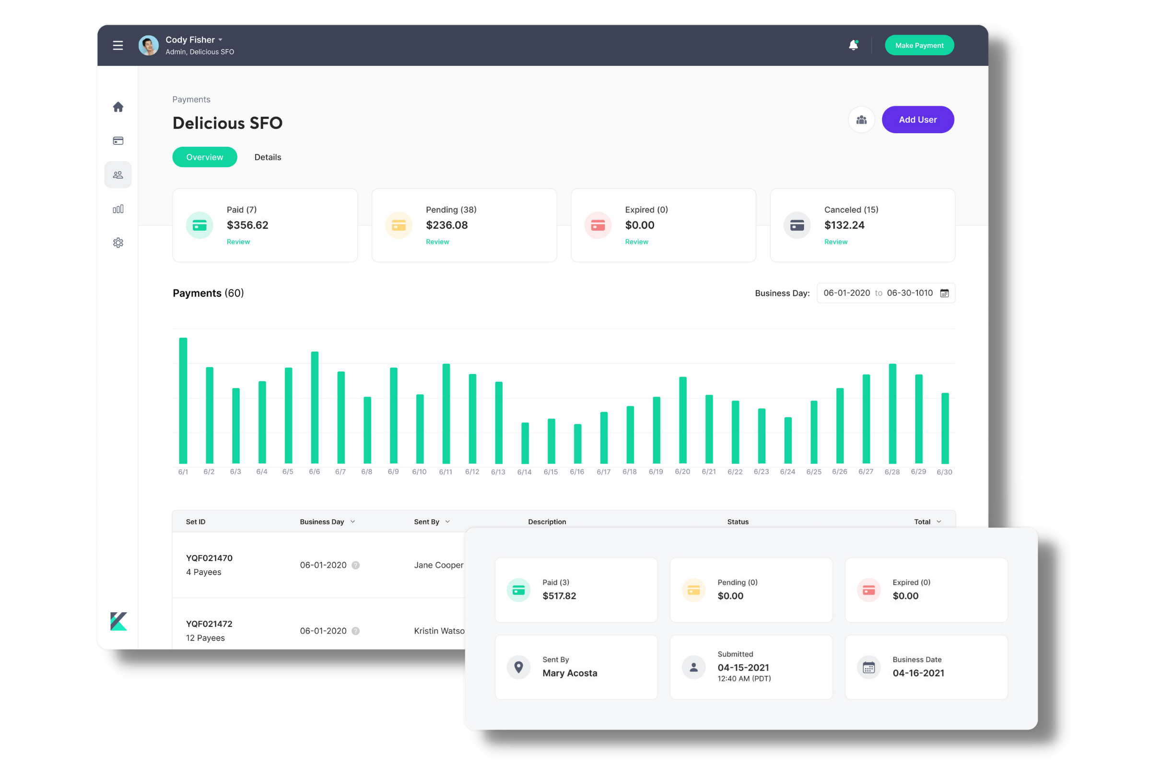Click the notification bell icon

point(853,45)
